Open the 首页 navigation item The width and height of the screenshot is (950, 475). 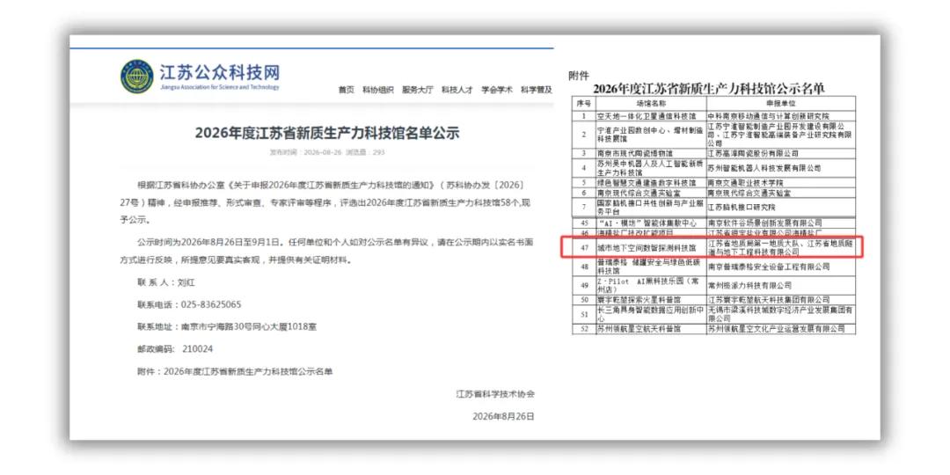[346, 90]
